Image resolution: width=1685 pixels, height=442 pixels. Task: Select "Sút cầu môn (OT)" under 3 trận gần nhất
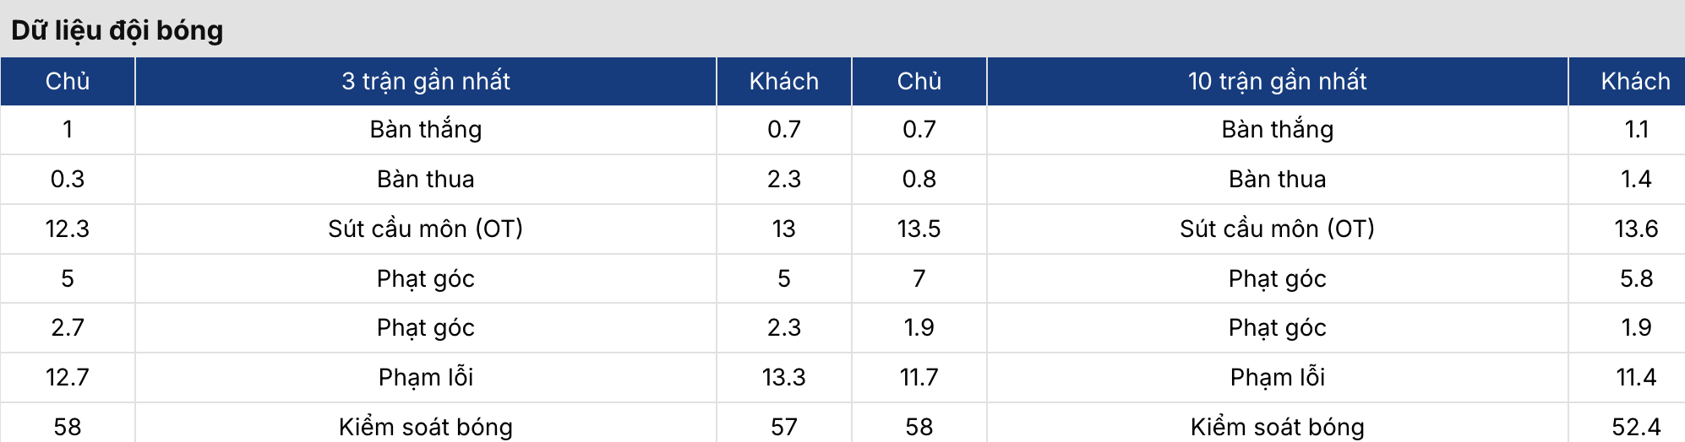425,229
